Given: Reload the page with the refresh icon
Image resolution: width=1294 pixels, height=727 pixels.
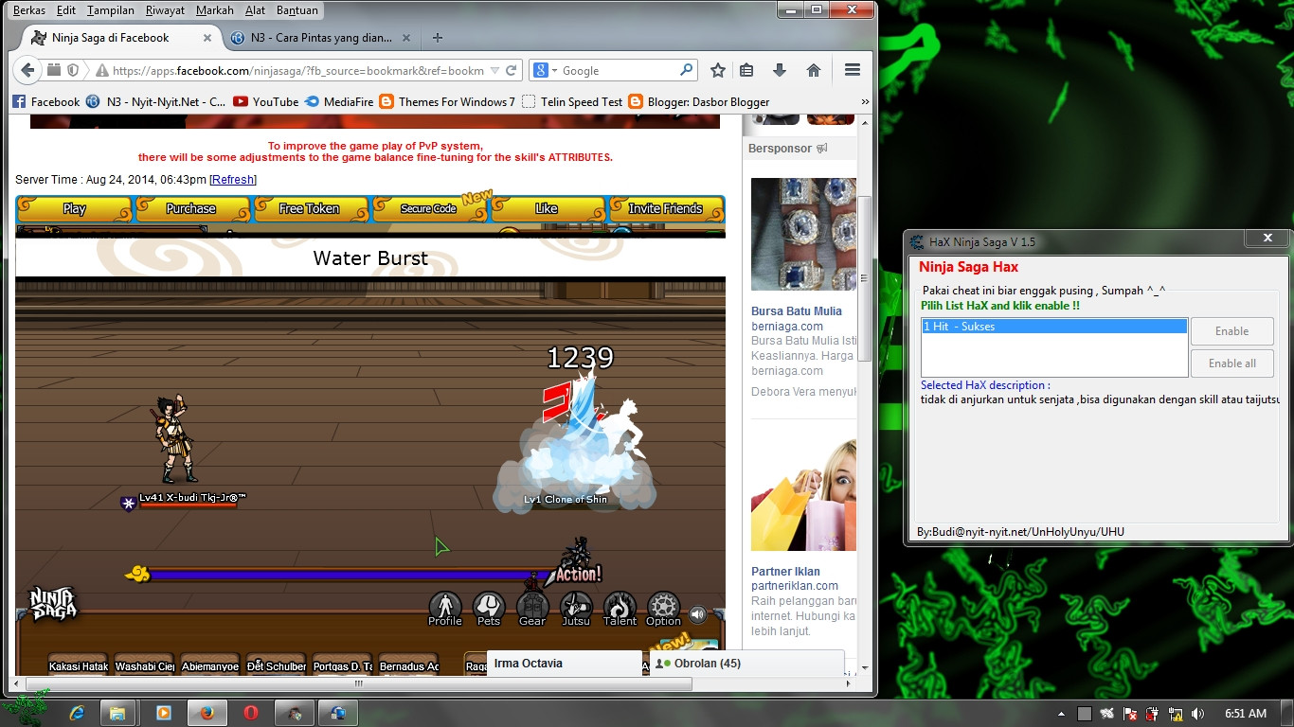Looking at the screenshot, I should (x=512, y=70).
